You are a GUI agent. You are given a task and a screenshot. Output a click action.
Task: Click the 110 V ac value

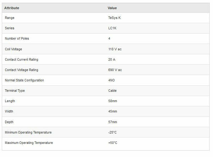pos(115,49)
